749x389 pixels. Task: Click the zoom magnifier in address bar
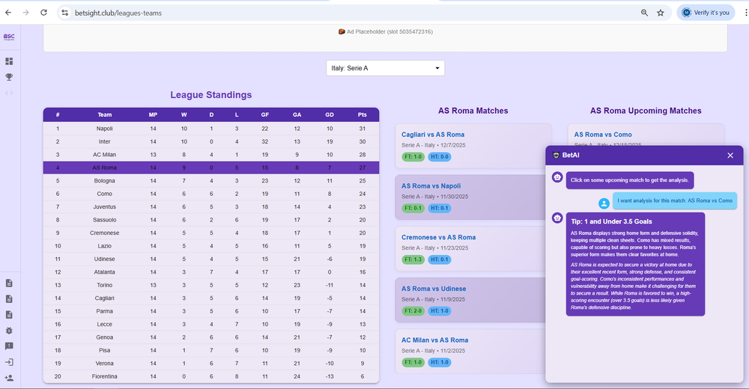(x=644, y=13)
